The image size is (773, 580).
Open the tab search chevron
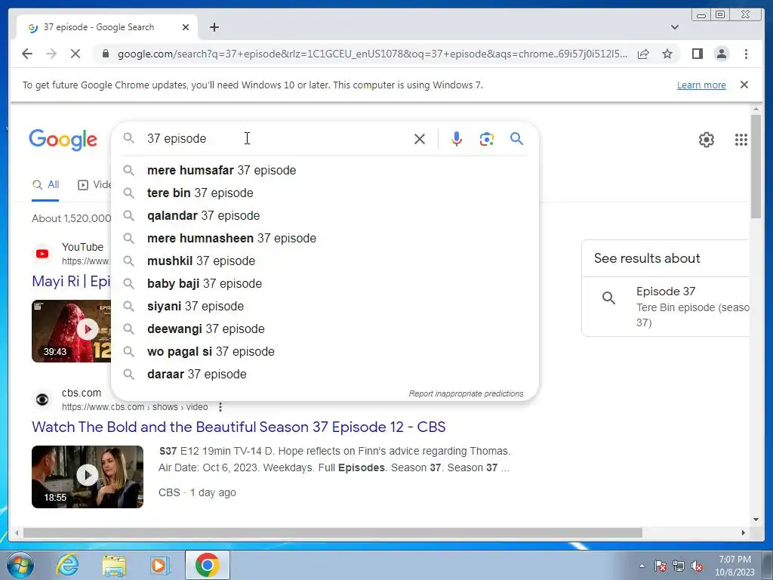pyautogui.click(x=675, y=27)
